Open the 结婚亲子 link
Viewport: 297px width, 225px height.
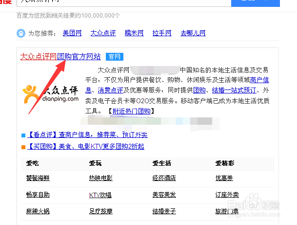click(164, 211)
